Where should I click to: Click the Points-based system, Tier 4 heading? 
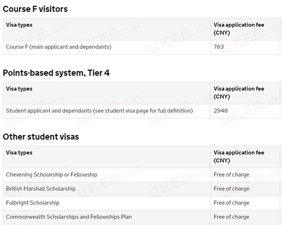click(56, 73)
